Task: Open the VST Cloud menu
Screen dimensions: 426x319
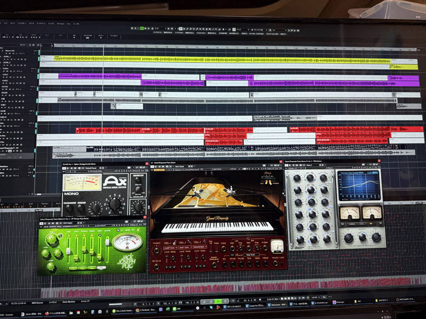Action: click(x=61, y=23)
